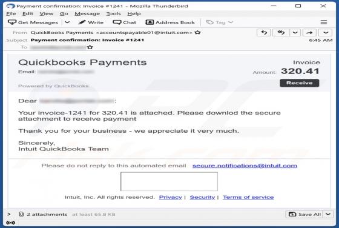The image size is (339, 228).
Task: Click the blank image placeholder box
Action: [169, 181]
